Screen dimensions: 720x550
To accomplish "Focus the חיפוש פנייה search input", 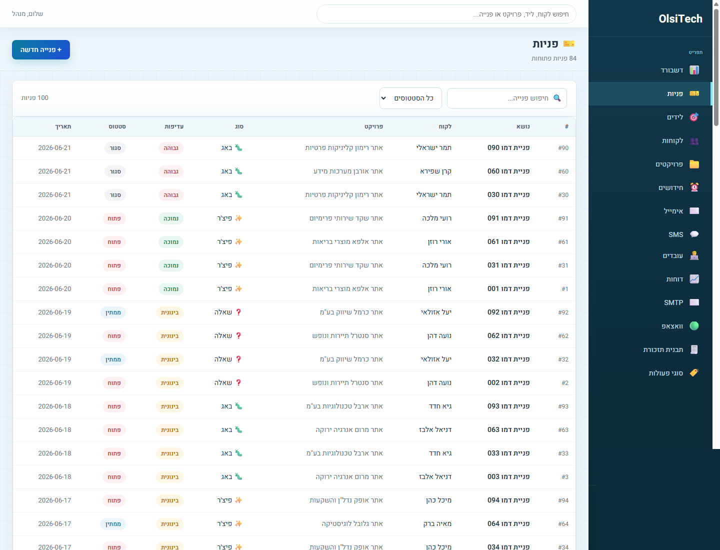I will pos(507,98).
